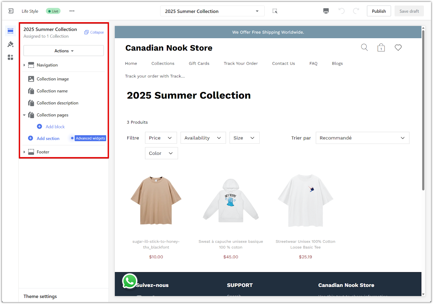433x304 pixels.
Task: Switch the desktop preview device icon
Action: coord(326,11)
